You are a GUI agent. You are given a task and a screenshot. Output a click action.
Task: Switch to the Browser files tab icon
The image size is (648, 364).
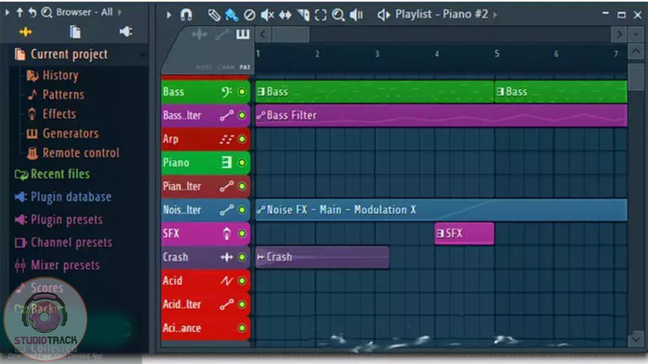click(x=75, y=32)
